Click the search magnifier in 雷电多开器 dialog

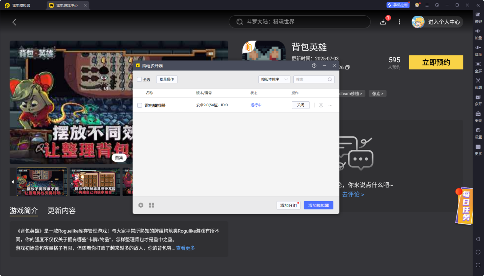coord(330,80)
